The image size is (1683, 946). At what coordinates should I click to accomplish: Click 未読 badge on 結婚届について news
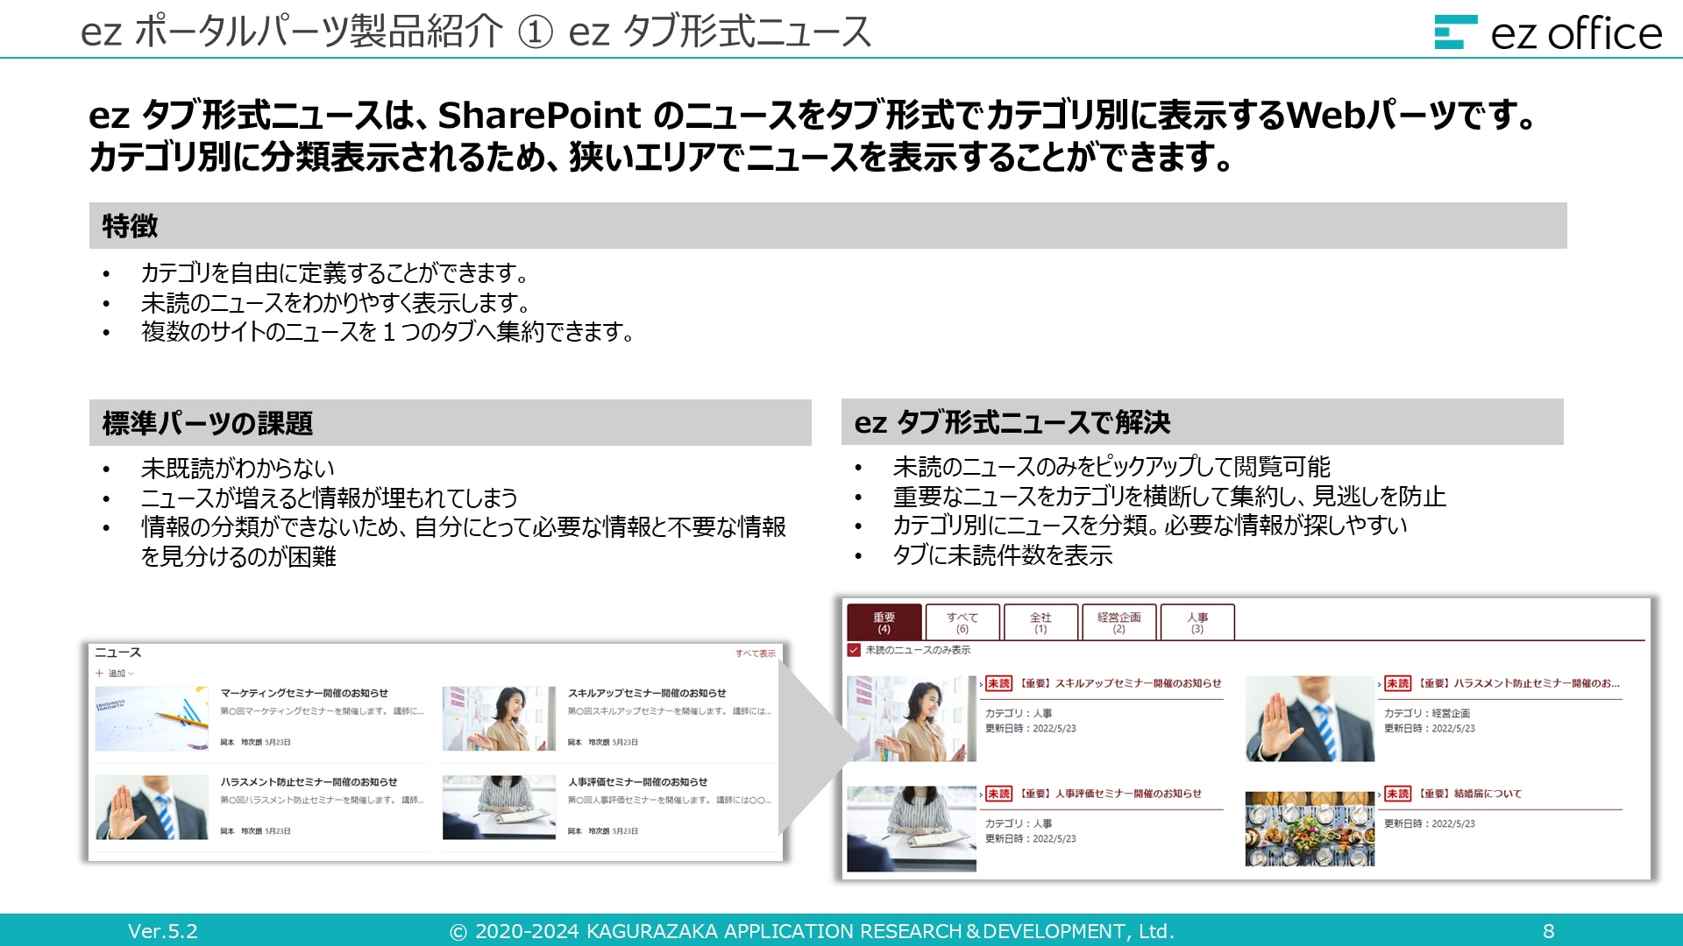[1397, 794]
